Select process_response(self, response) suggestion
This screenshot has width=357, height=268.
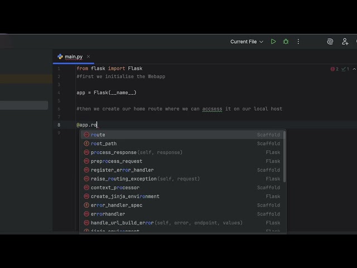(182, 152)
